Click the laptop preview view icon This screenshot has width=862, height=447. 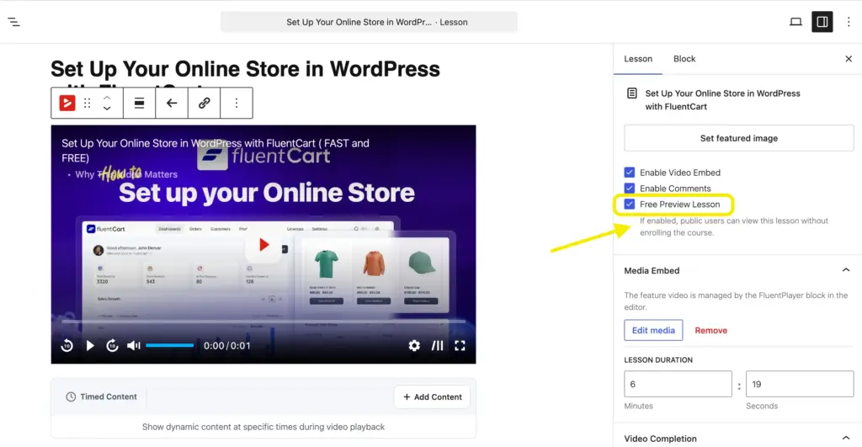[795, 22]
